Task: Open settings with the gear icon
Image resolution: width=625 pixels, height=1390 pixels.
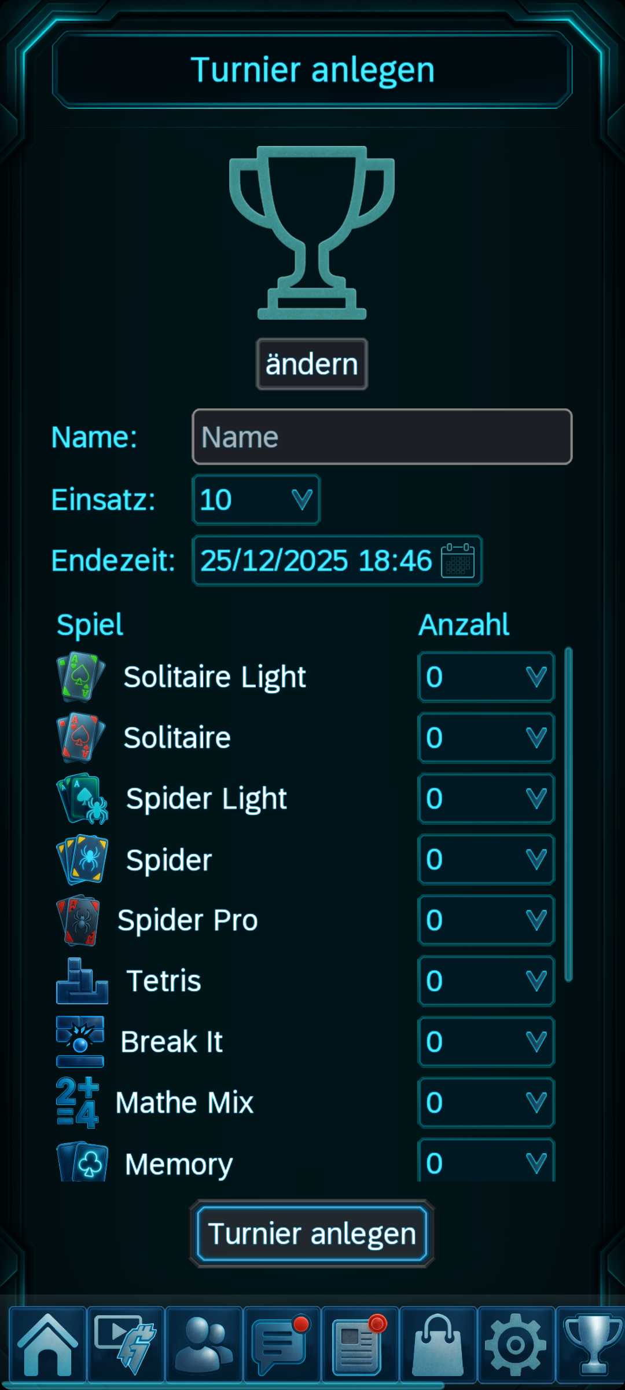Action: click(x=515, y=1344)
